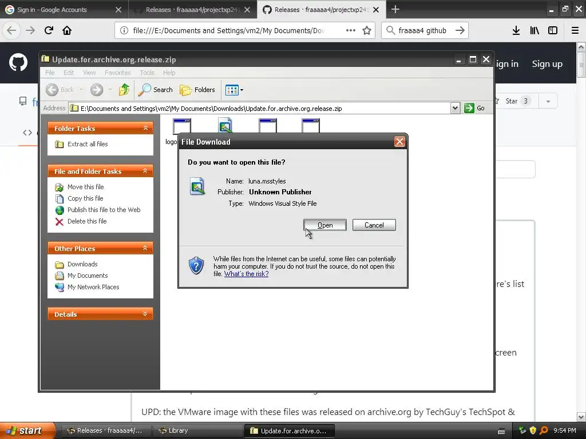Click Open in File Download dialog
The image size is (586, 439).
[325, 225]
